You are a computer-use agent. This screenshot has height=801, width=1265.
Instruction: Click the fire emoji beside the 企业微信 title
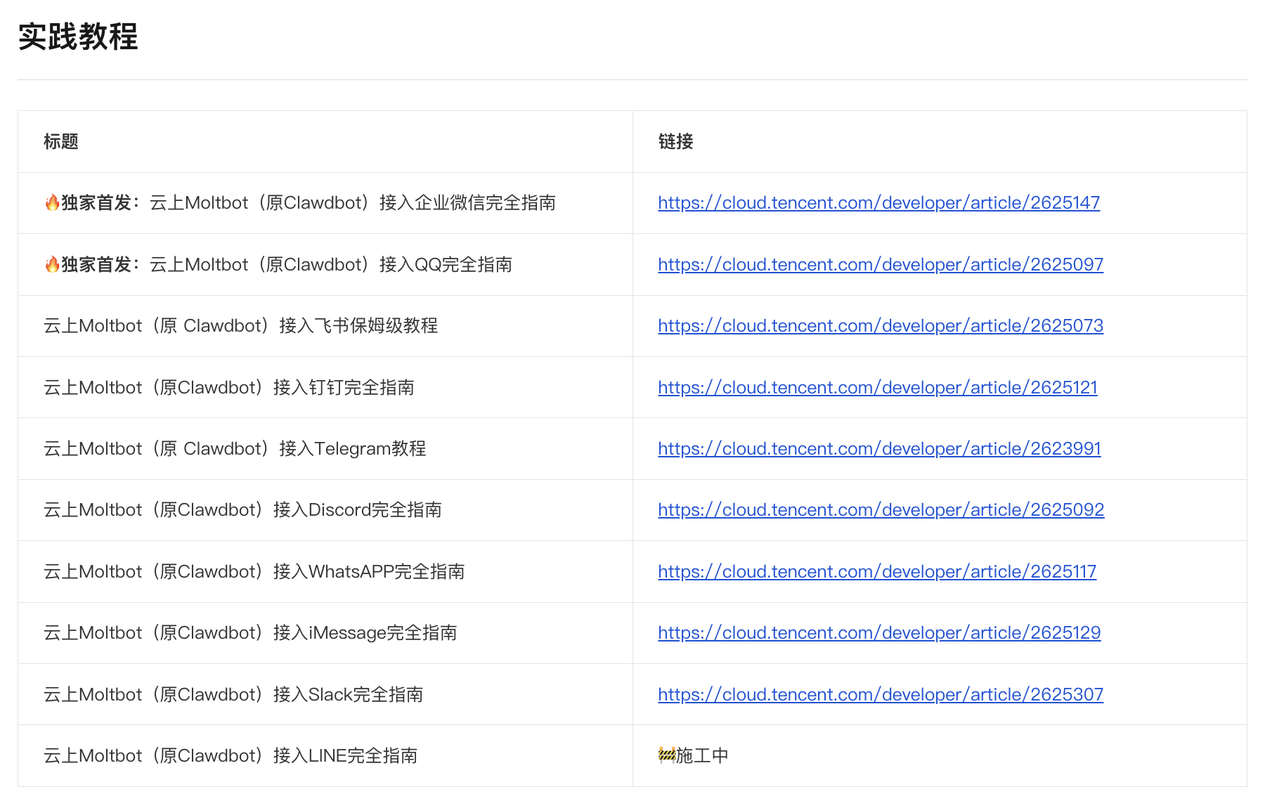point(52,203)
